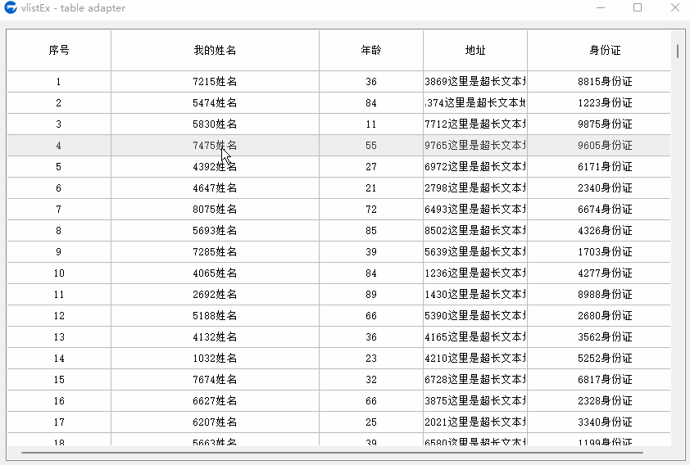Select address cell starting with 6493
The image size is (690, 465).
[x=475, y=210]
